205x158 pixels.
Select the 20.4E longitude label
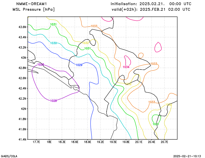(x=152, y=142)
